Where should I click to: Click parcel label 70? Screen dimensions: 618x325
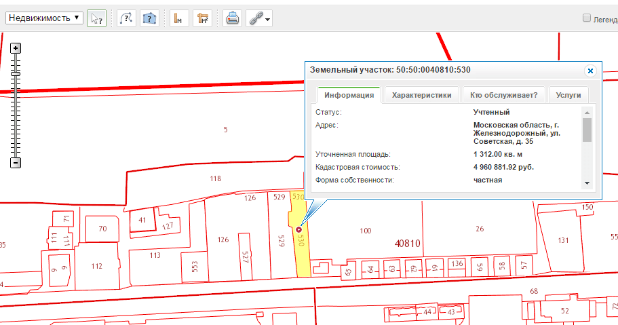tap(102, 229)
